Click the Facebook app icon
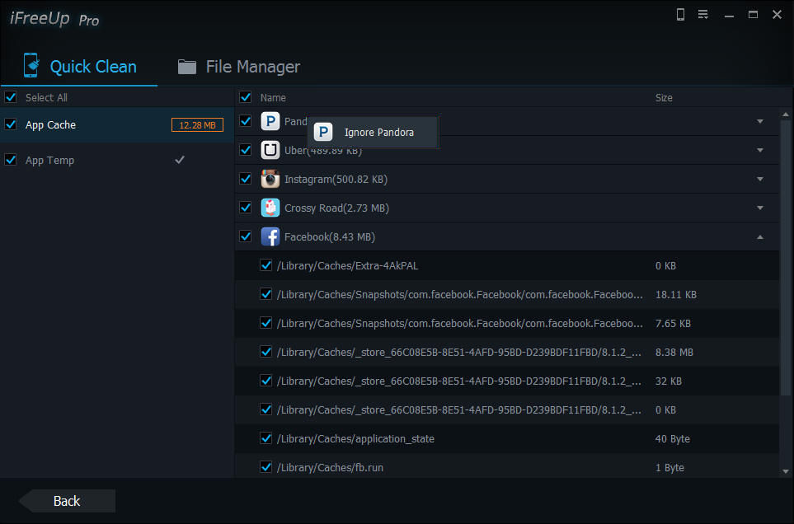The width and height of the screenshot is (794, 524). click(x=270, y=236)
